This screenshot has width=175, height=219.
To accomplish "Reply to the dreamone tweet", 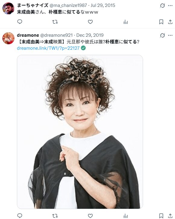I will click(20, 216).
